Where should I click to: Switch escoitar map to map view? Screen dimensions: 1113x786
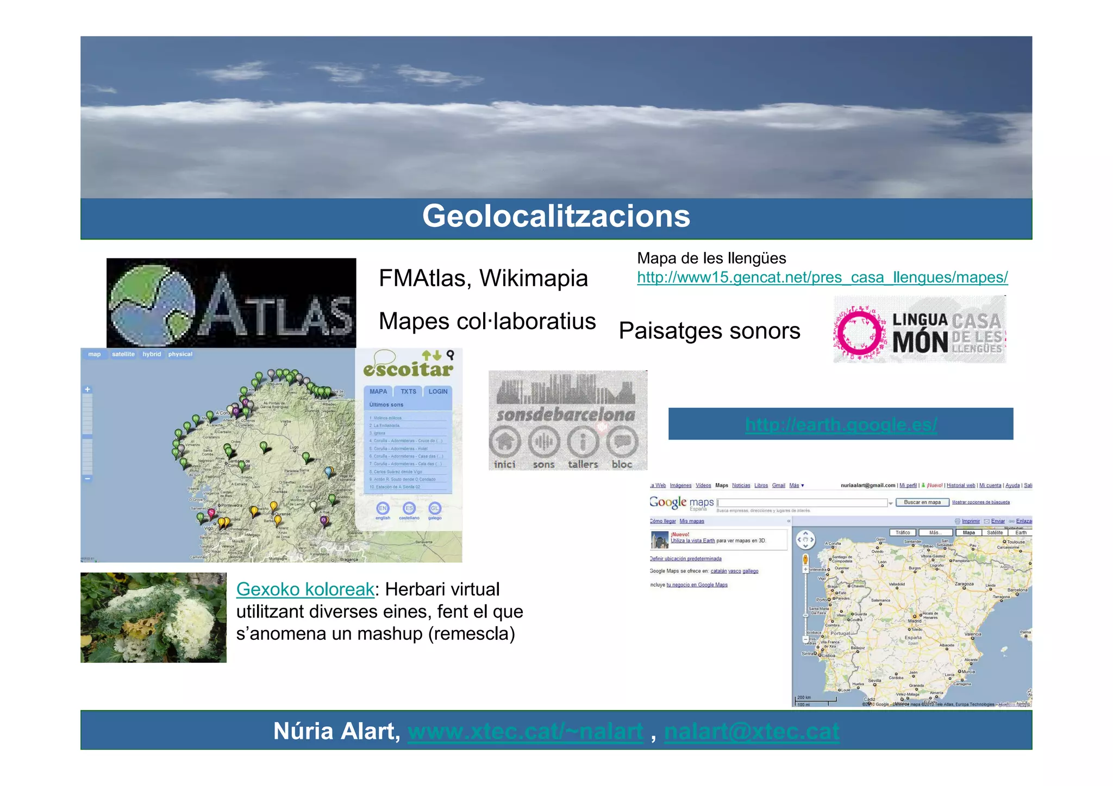coord(95,354)
